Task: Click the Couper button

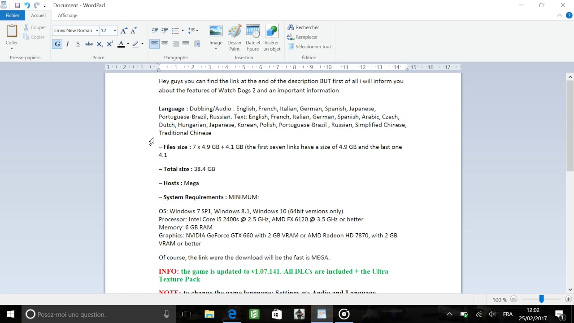Action: pos(35,27)
